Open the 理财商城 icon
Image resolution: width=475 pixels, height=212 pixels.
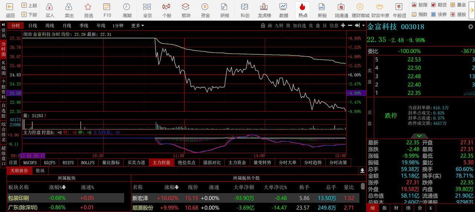coord(360,7)
